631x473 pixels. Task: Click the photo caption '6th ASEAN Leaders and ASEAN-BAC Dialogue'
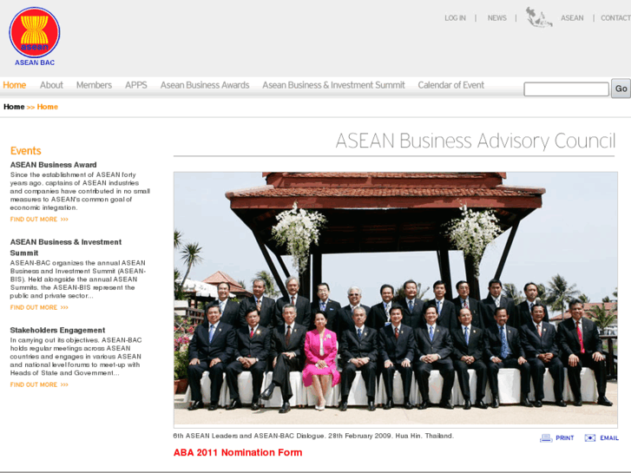click(313, 436)
